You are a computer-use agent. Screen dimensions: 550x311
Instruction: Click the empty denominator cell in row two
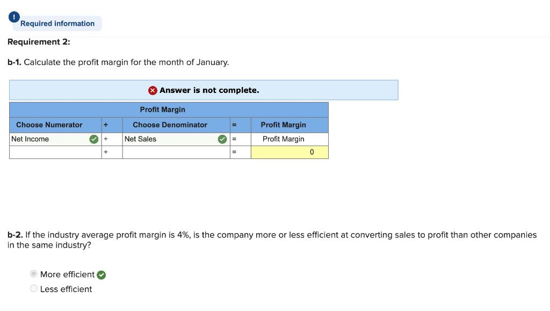[175, 152]
